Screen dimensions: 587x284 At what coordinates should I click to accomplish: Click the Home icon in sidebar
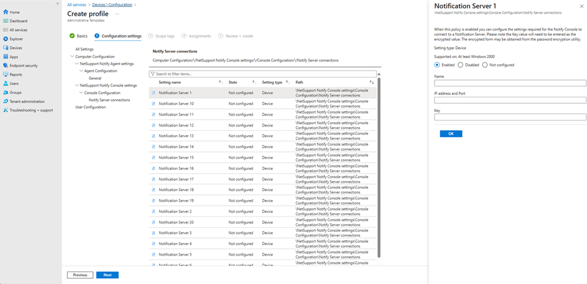coord(5,12)
